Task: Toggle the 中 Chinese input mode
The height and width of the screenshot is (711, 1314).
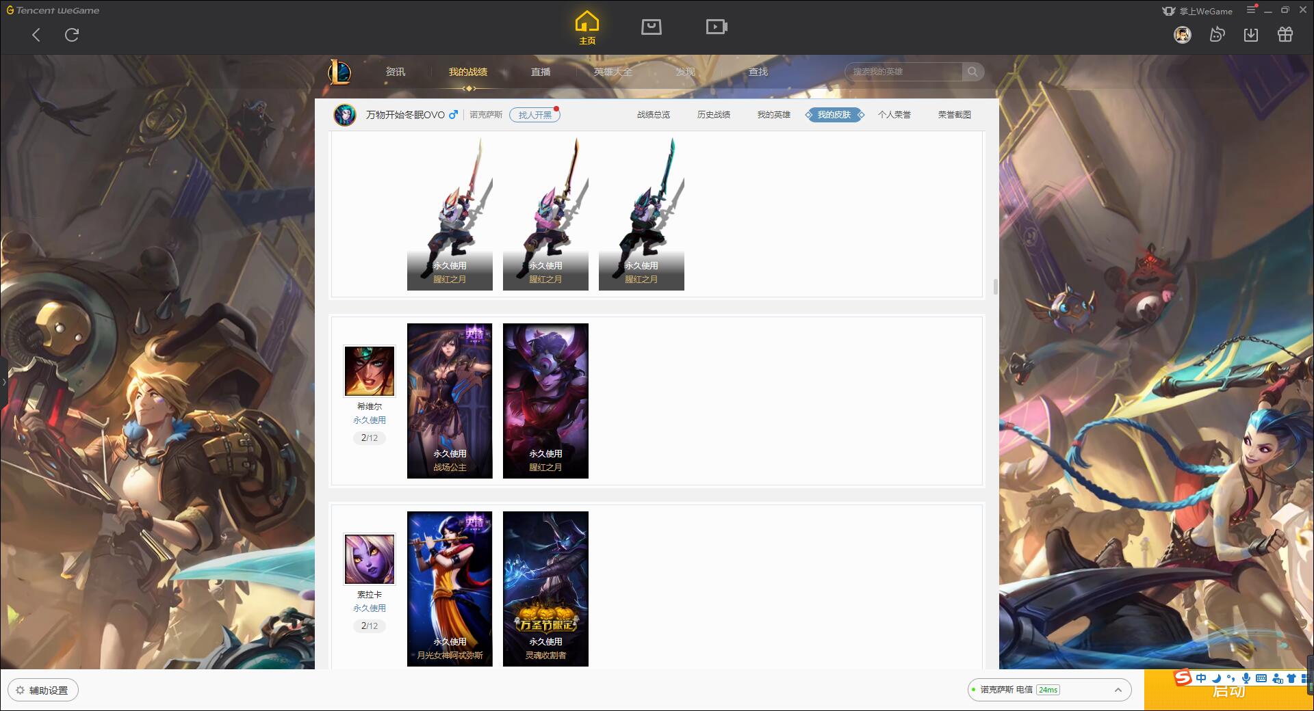Action: [x=1201, y=678]
